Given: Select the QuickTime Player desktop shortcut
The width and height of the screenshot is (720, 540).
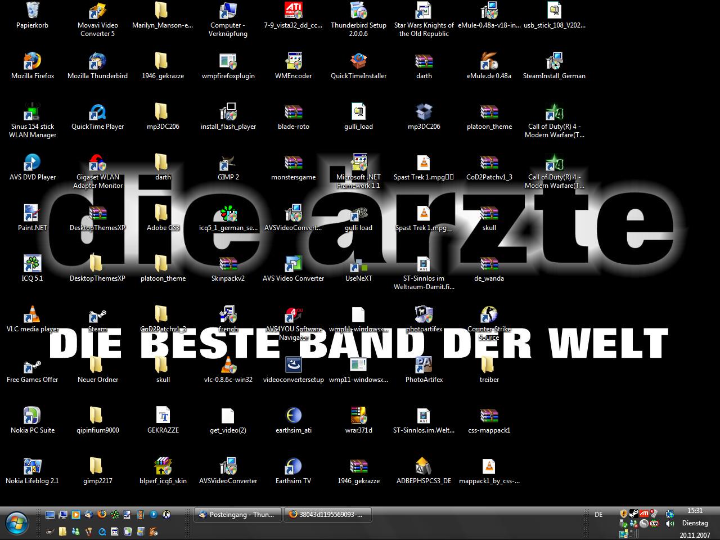Looking at the screenshot, I should [97, 113].
